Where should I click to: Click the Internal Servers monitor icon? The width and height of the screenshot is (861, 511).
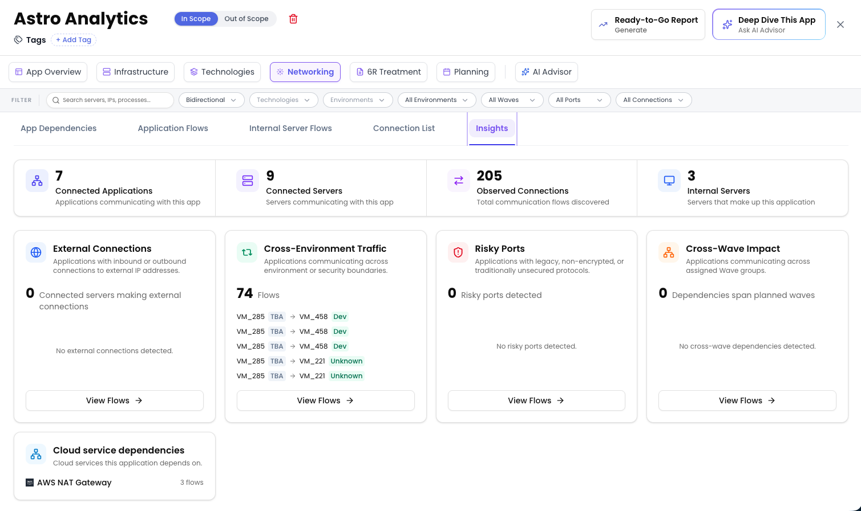pyautogui.click(x=669, y=181)
